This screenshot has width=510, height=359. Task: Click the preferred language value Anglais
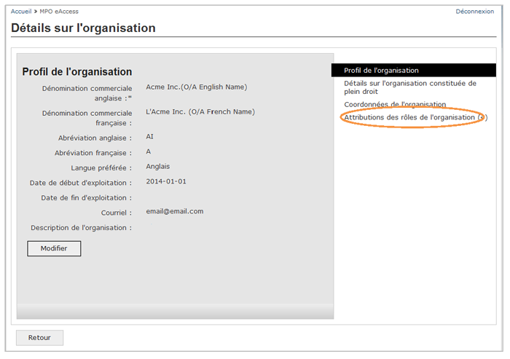click(158, 167)
